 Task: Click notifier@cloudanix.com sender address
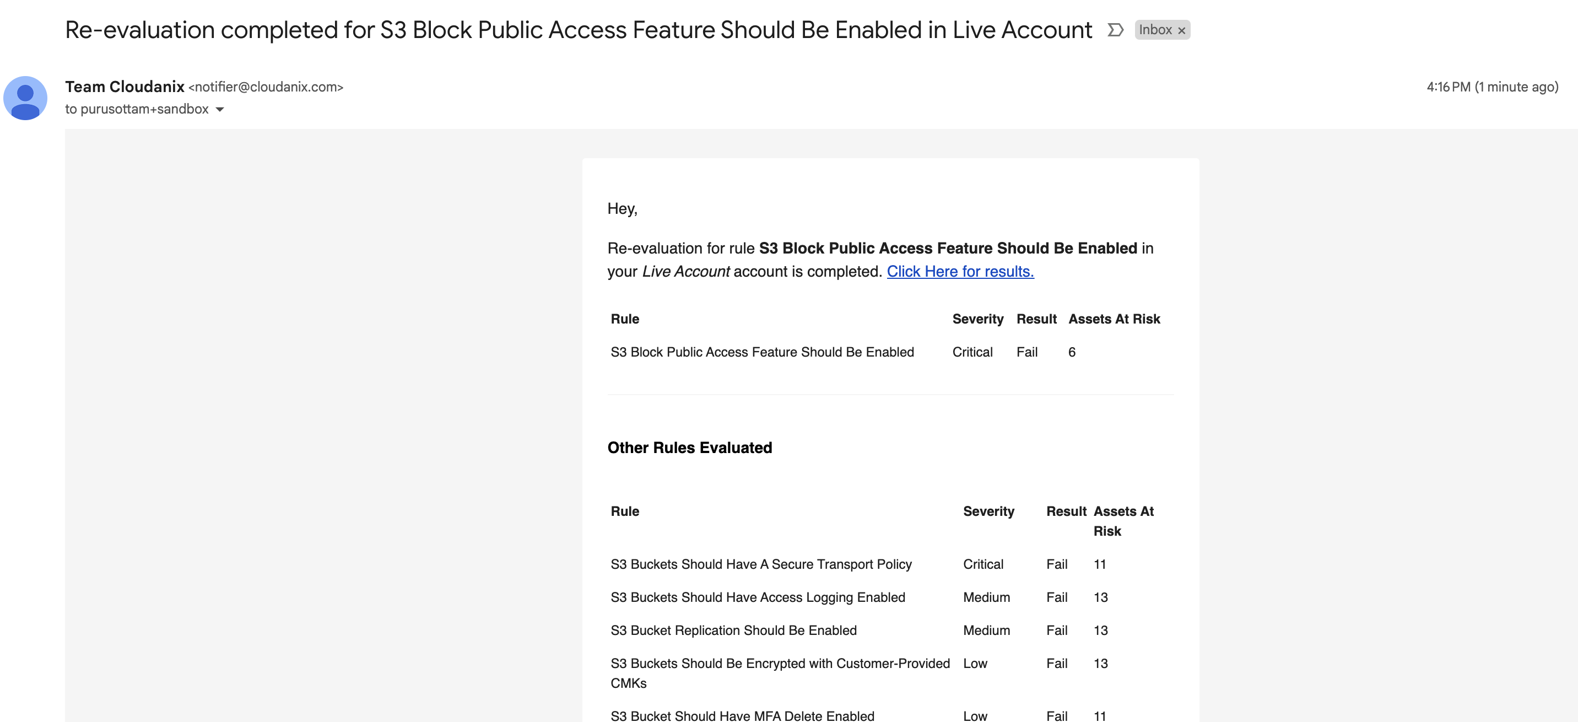coord(265,87)
